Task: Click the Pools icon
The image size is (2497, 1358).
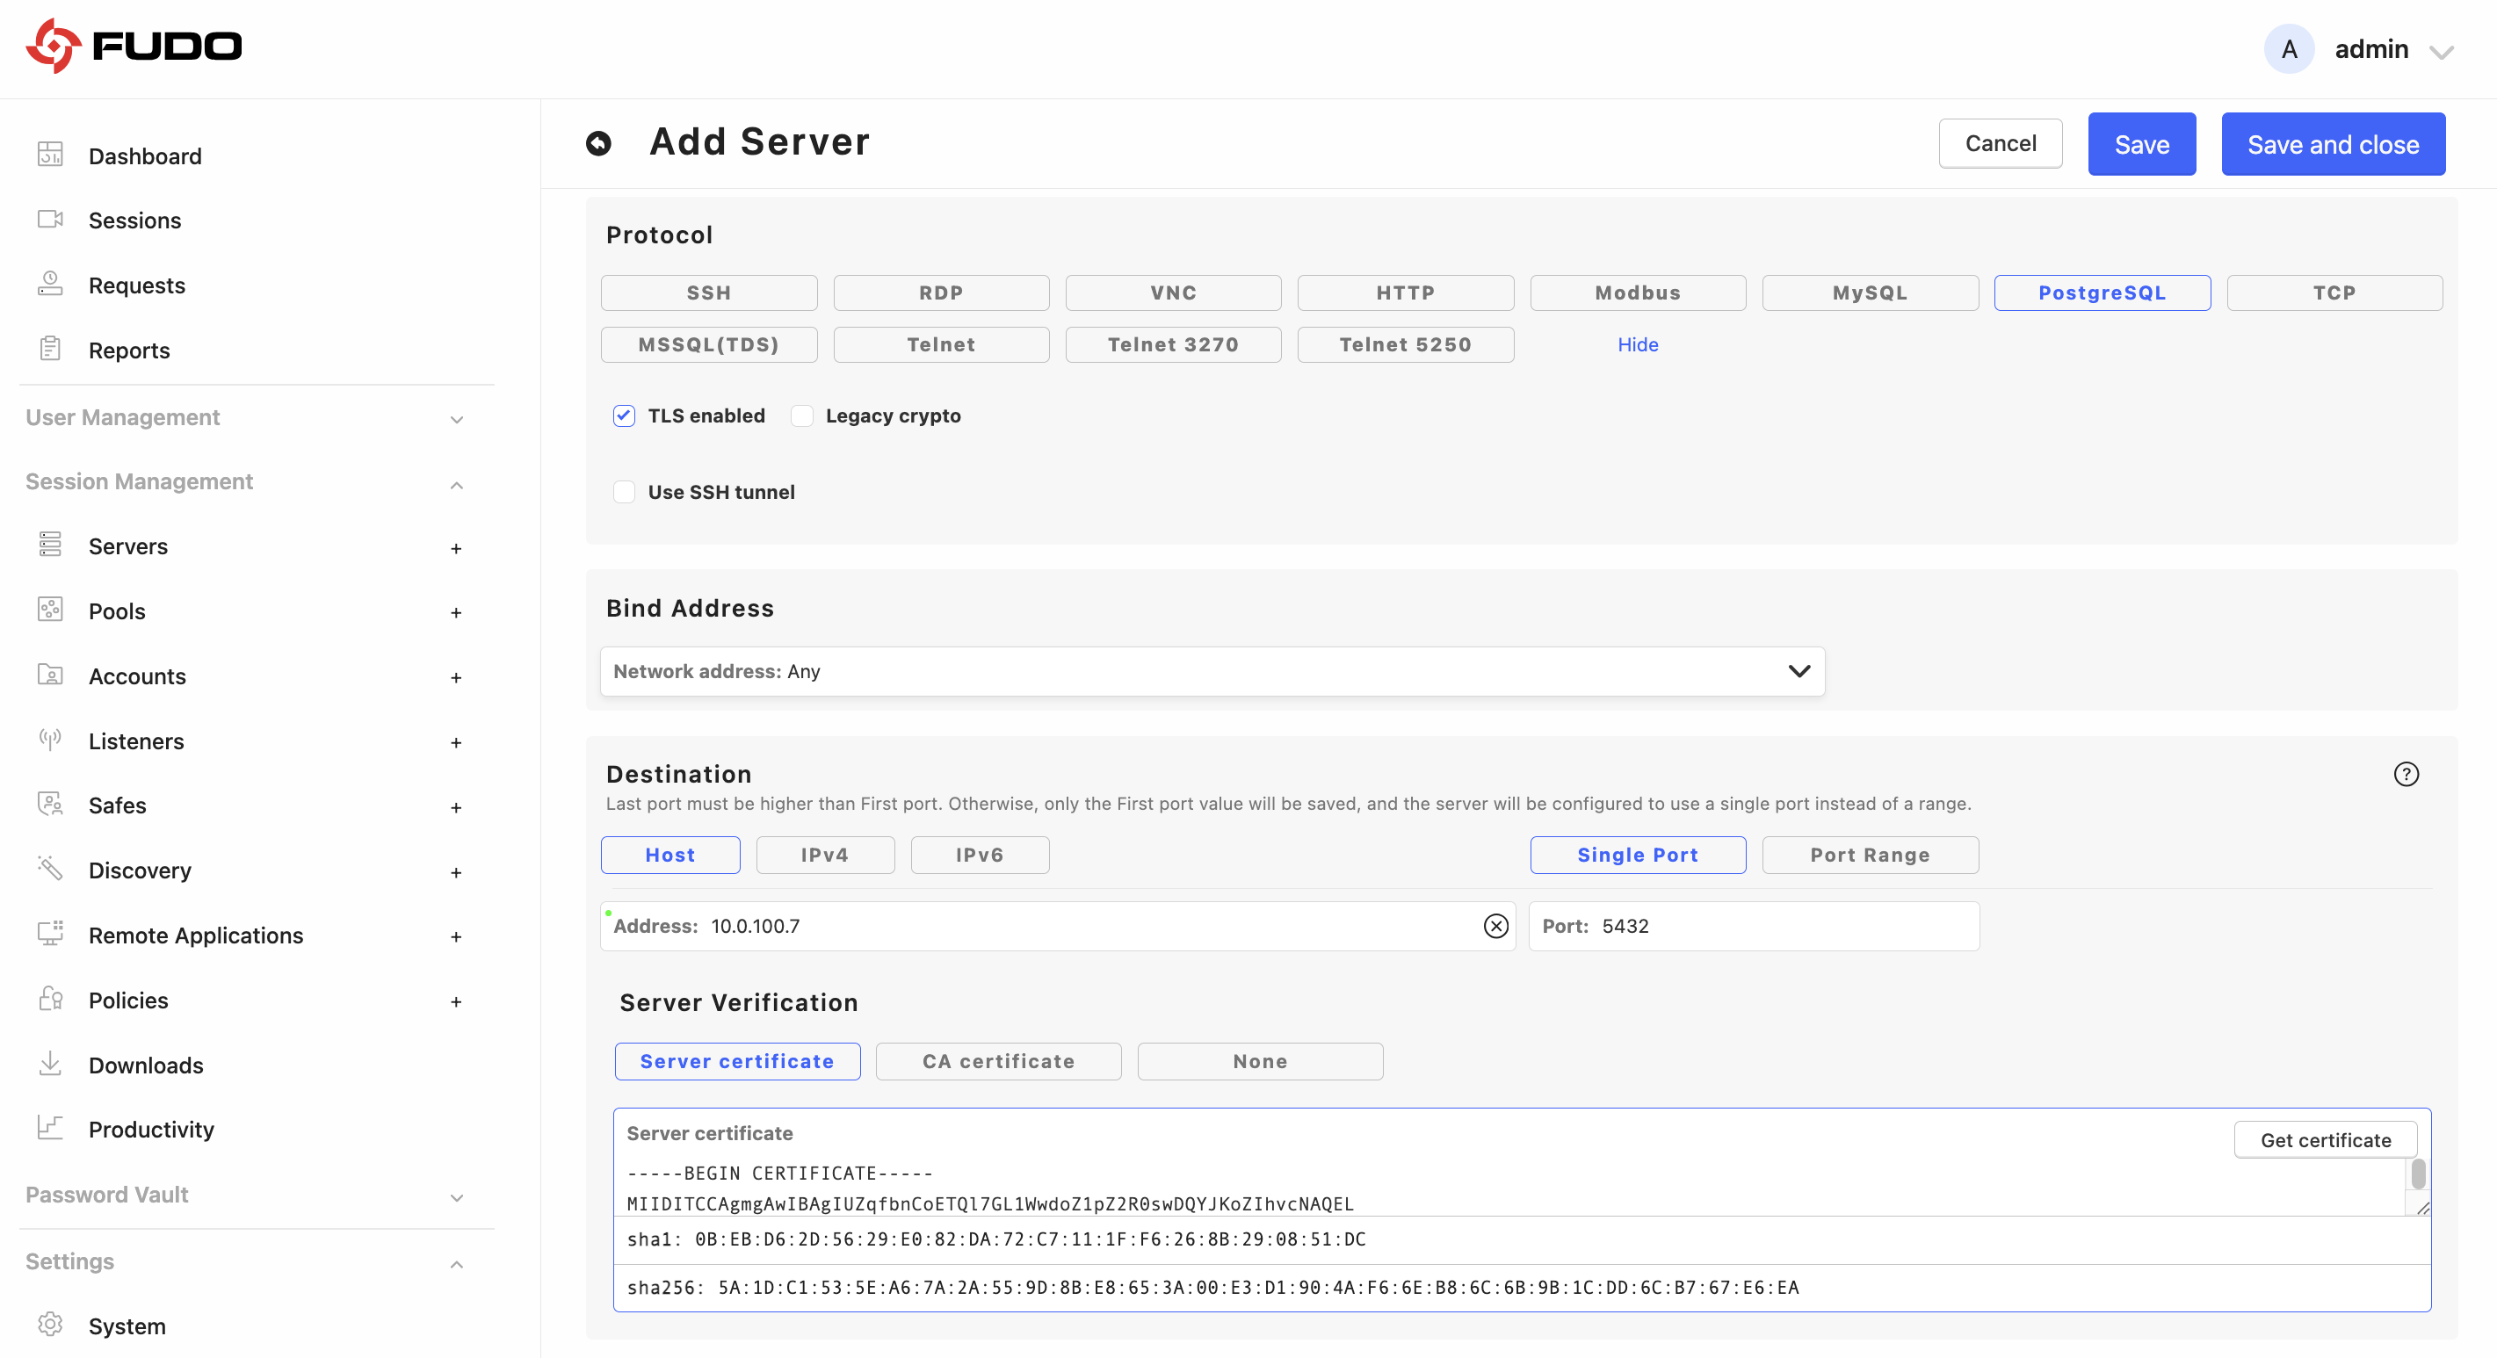Action: pyautogui.click(x=50, y=610)
